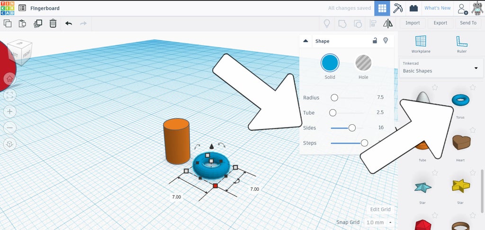The width and height of the screenshot is (485, 230).
Task: Click the Send To button
Action: click(x=468, y=23)
